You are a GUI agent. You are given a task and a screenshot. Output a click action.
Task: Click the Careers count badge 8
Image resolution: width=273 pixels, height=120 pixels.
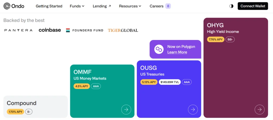point(168,6)
